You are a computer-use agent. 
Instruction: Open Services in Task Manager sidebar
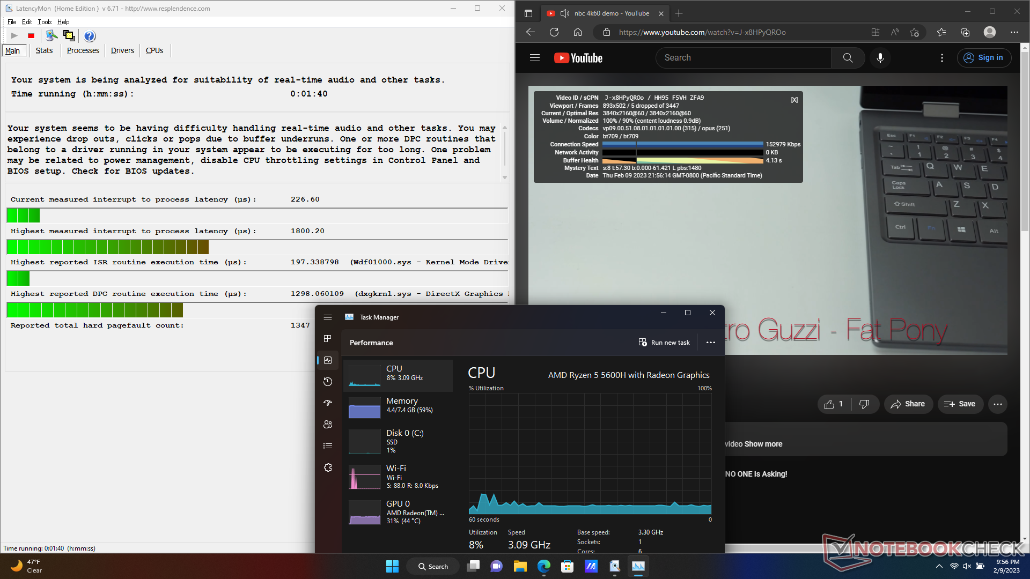(x=328, y=467)
